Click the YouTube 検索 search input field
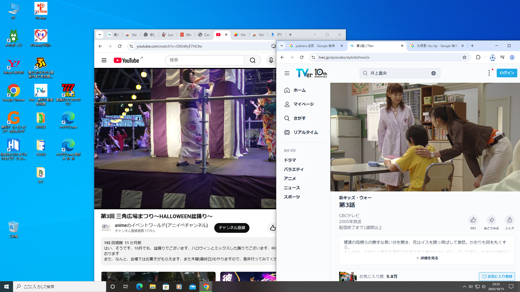This screenshot has height=292, width=520. [x=204, y=60]
